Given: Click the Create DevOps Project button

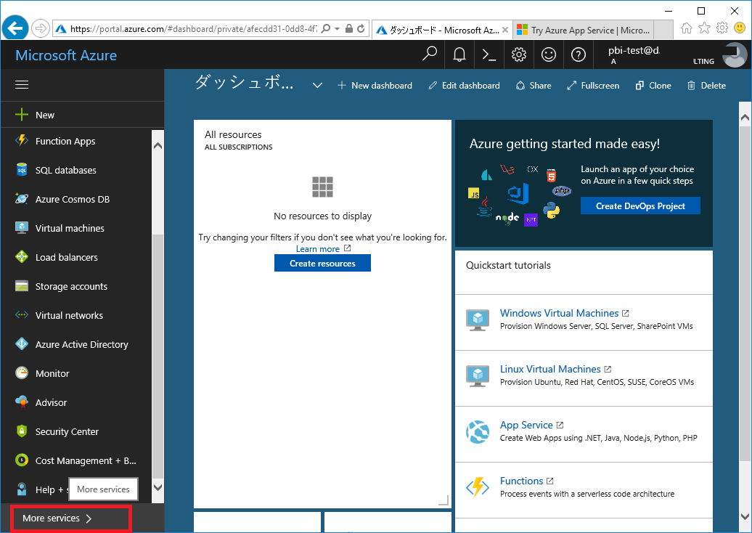Looking at the screenshot, I should (640, 206).
